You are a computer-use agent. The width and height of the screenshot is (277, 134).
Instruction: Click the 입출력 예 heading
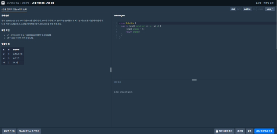5,44
